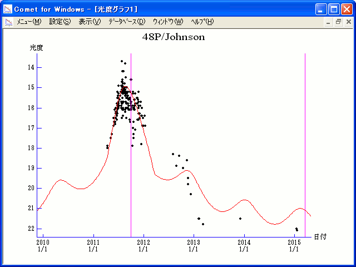Close the inner 光度グラフ1 child window
The image size is (356, 267).
pyautogui.click(x=348, y=22)
